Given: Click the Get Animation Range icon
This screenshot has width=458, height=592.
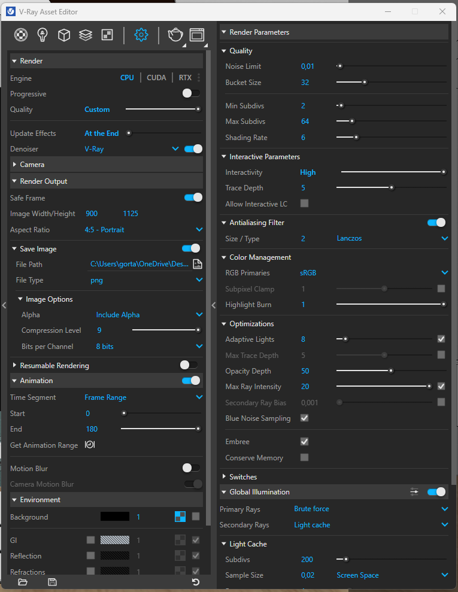Looking at the screenshot, I should point(89,444).
